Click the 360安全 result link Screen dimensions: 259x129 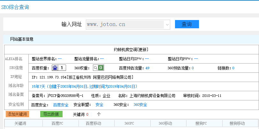click(140, 105)
